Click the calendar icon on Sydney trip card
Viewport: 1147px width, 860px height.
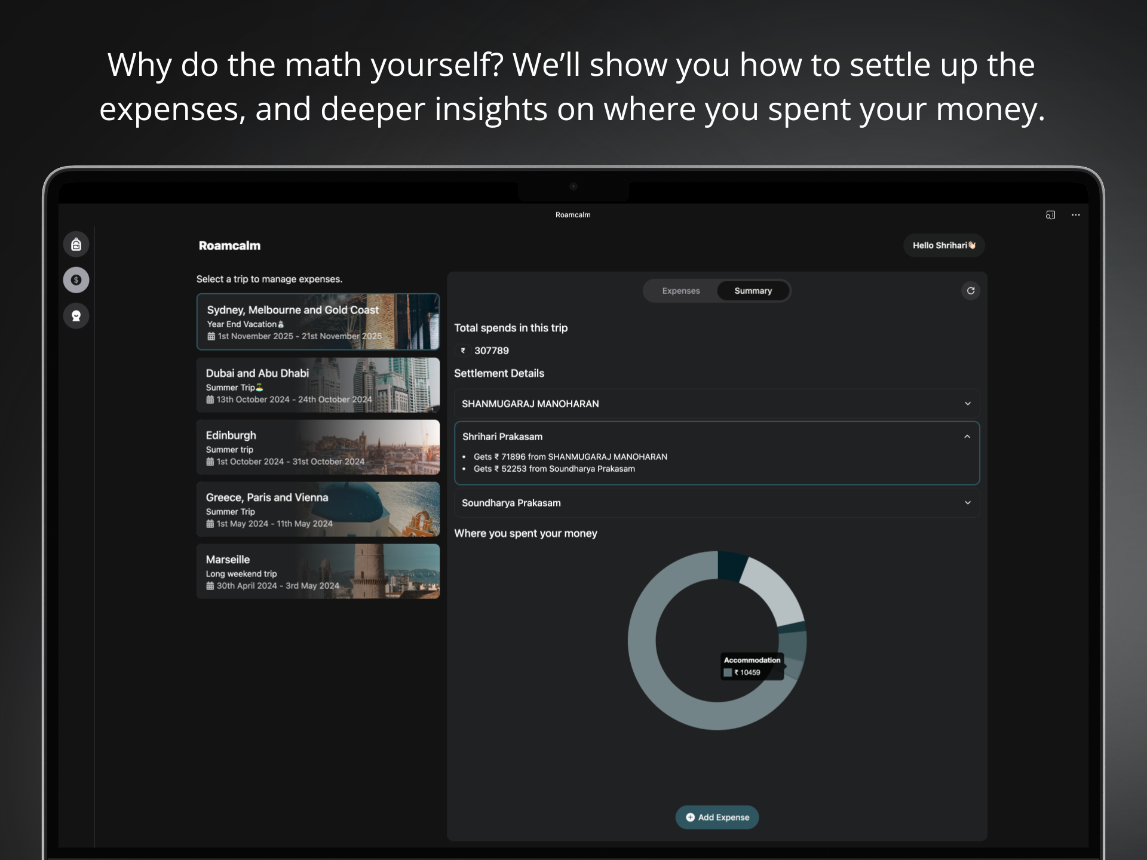pos(211,336)
